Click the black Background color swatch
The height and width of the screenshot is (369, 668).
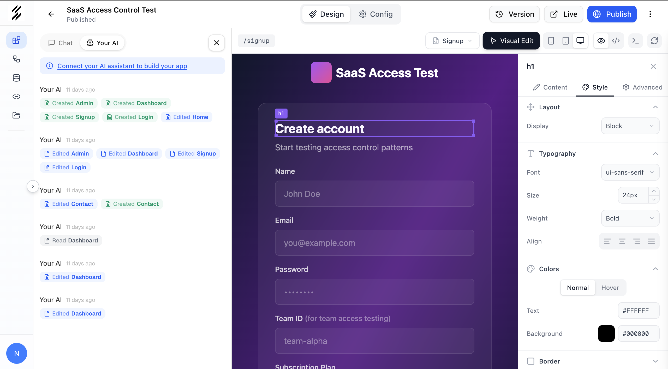point(606,334)
